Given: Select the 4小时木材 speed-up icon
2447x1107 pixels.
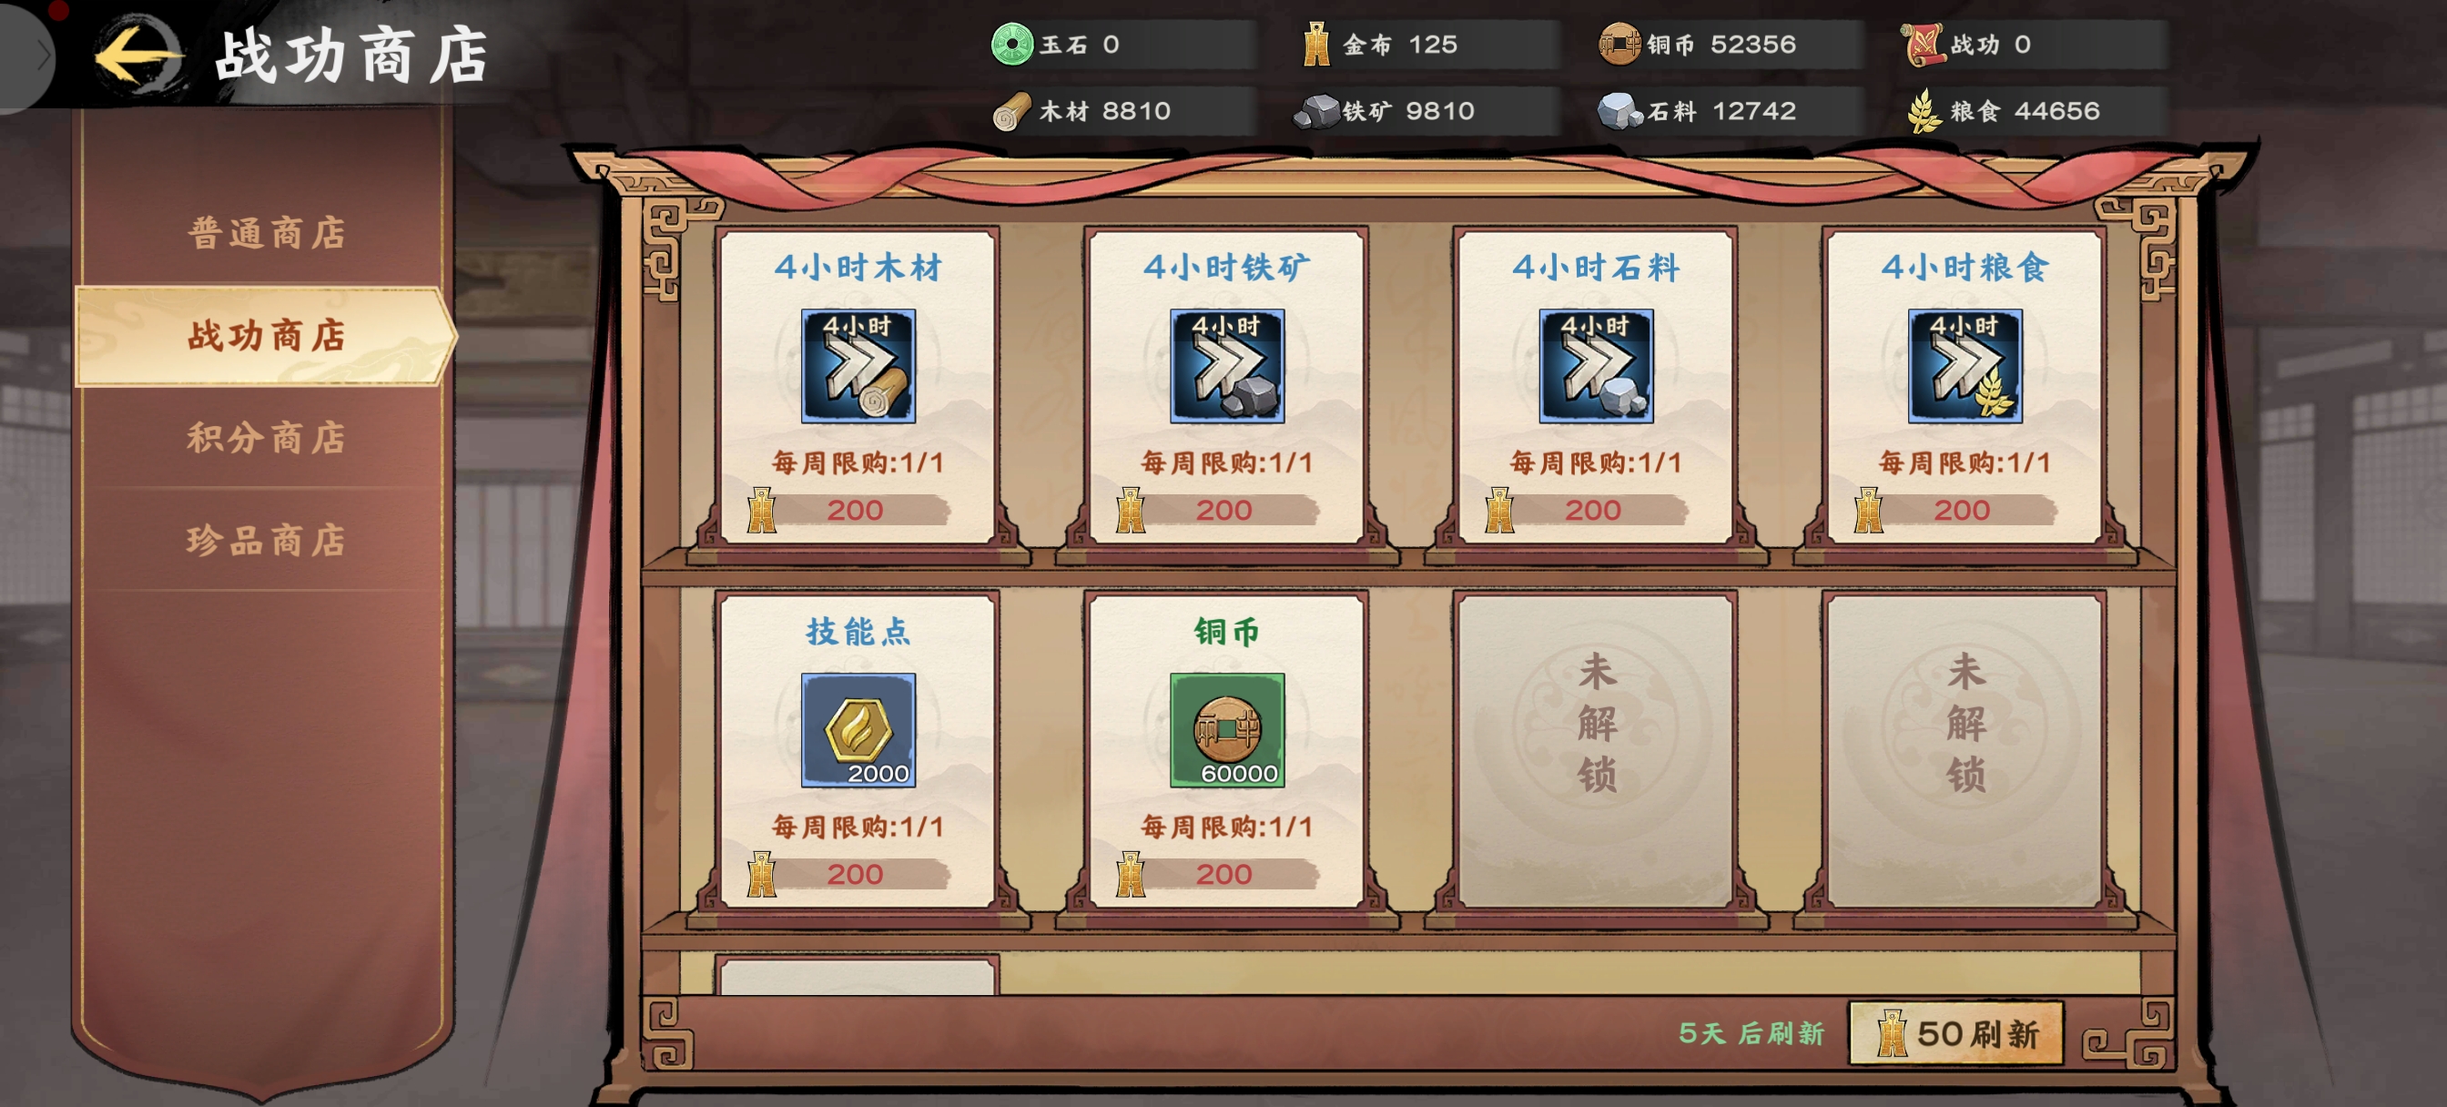Looking at the screenshot, I should point(858,366).
